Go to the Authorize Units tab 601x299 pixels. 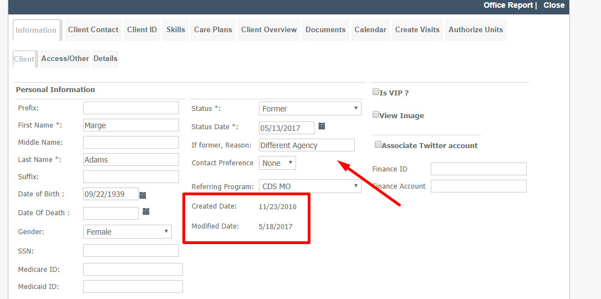click(x=476, y=30)
